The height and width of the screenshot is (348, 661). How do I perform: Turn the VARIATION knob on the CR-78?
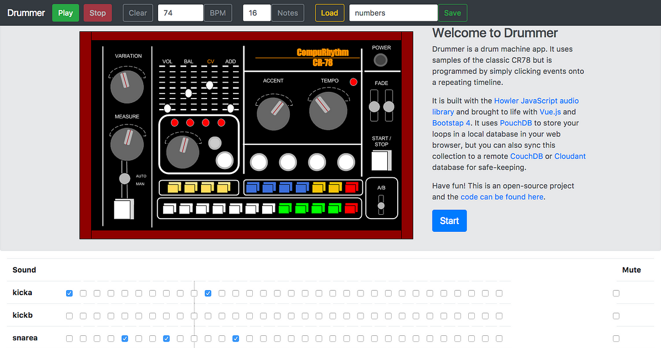click(x=127, y=86)
